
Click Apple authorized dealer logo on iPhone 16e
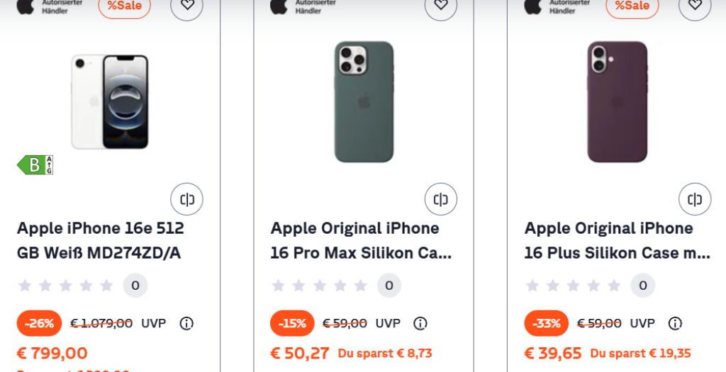50,6
